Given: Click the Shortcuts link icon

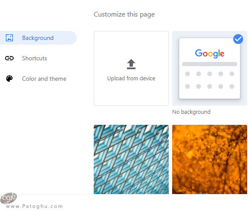Looking at the screenshot, I should (9, 58).
